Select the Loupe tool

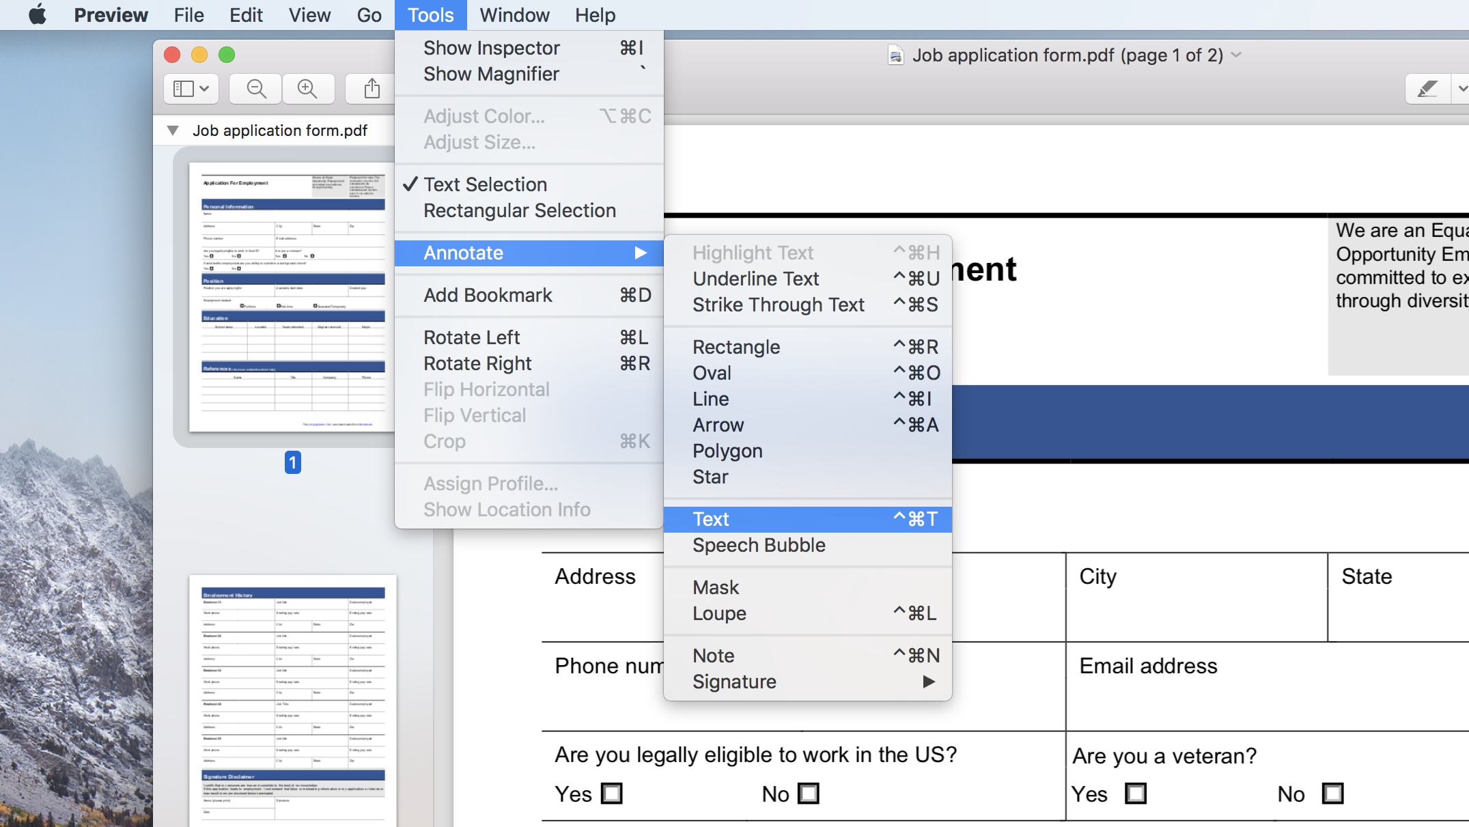pyautogui.click(x=719, y=613)
